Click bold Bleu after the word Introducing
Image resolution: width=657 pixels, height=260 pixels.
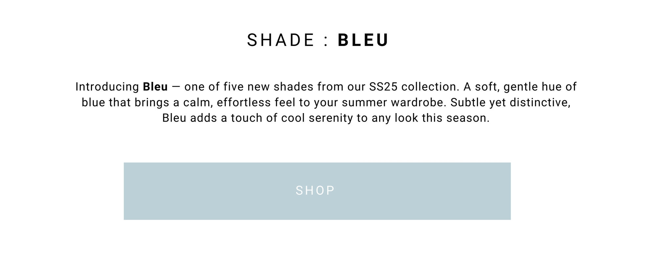(x=155, y=87)
